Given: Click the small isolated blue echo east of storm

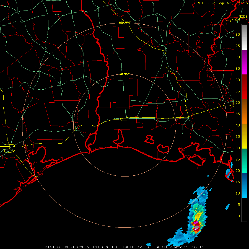Looking at the screenshot, I should click(228, 207).
